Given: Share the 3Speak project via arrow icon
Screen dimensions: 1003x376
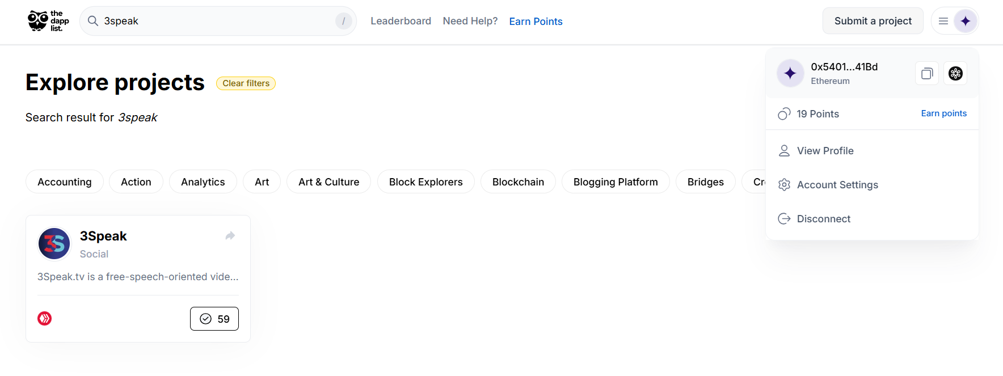Looking at the screenshot, I should pyautogui.click(x=230, y=236).
